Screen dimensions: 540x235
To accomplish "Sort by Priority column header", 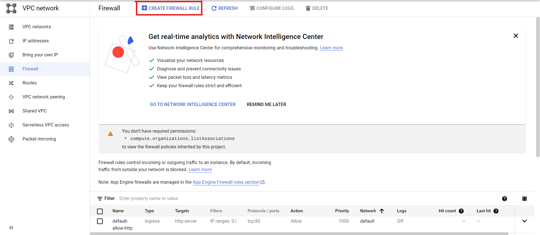I will [342, 211].
